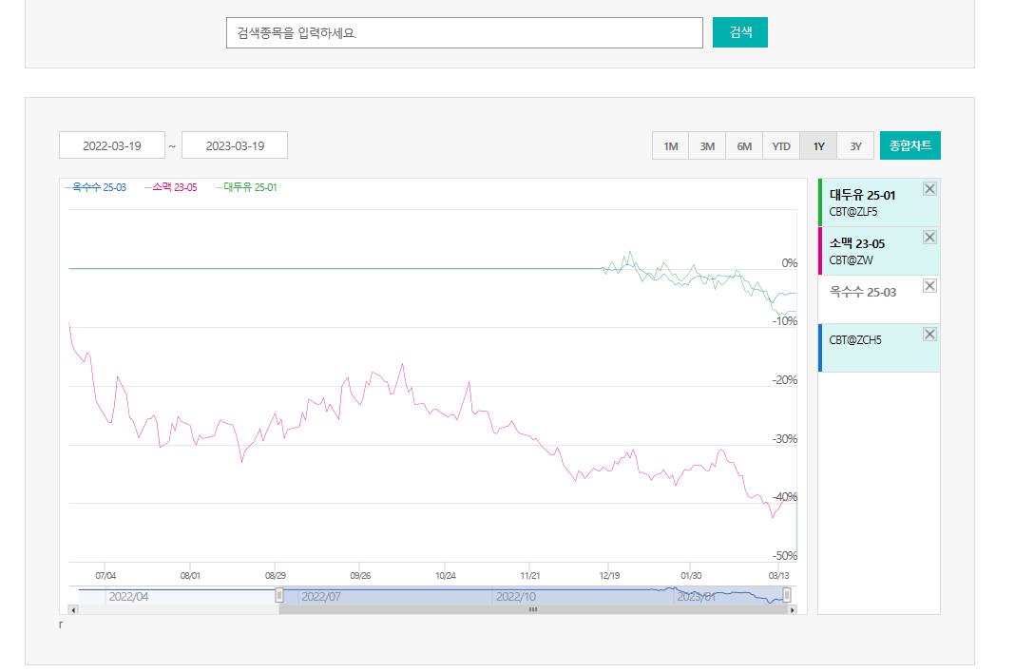Remove CBT@ZCH5 with its X icon
Viewport: 1015px width, 672px height.
[929, 334]
